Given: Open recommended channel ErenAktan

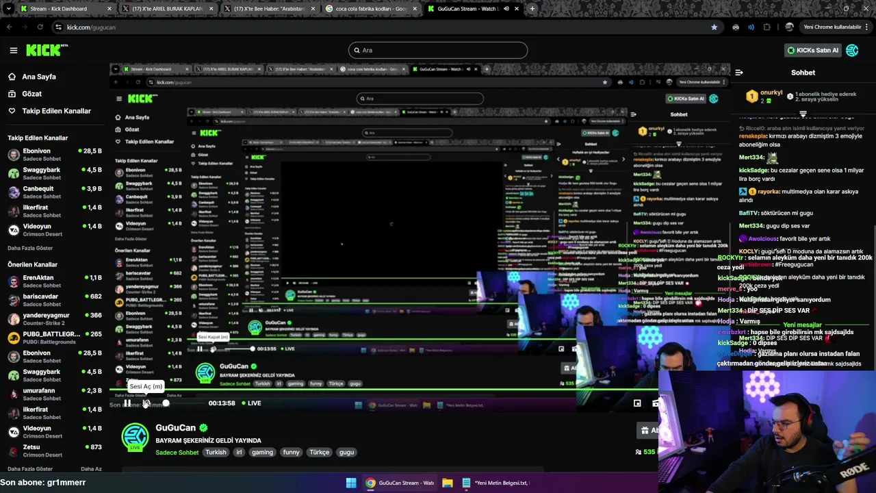Looking at the screenshot, I should pos(53,281).
